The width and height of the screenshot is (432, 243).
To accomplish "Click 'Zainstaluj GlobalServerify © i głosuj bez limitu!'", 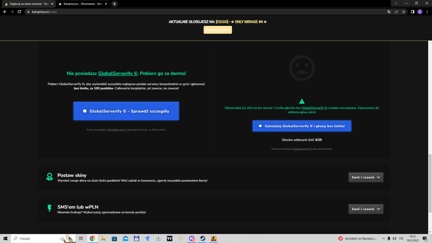I will (x=302, y=126).
